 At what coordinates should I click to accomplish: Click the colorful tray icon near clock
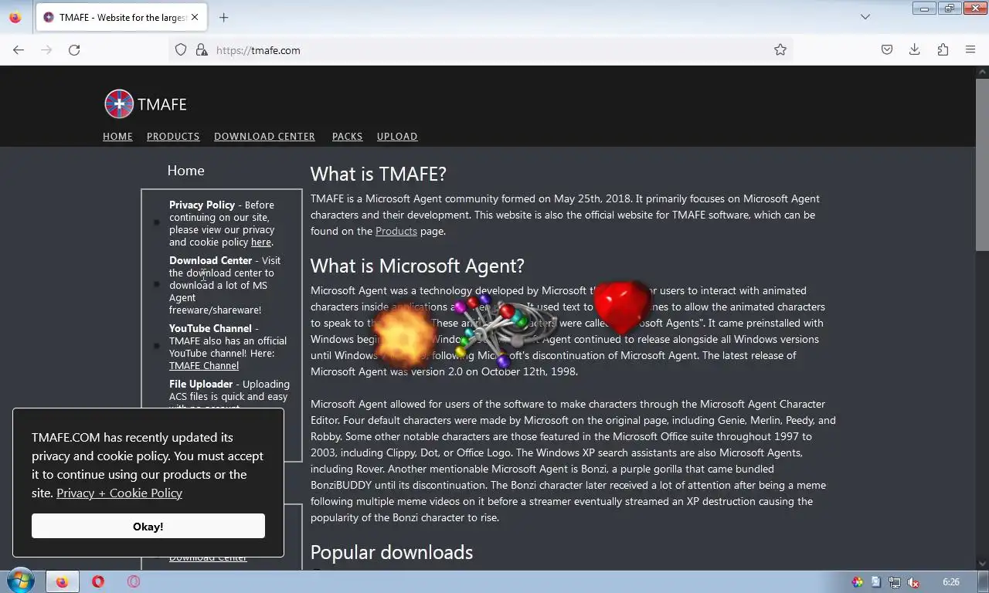coord(858,582)
